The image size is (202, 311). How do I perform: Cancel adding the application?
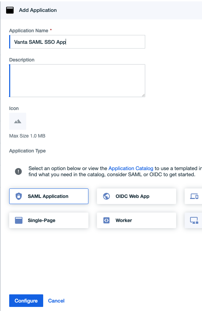tap(56, 301)
